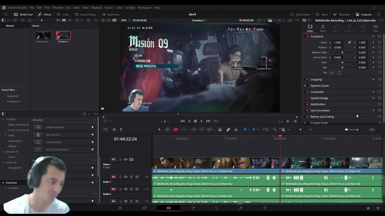The height and width of the screenshot is (216, 385).
Task: Open the Fusion menu
Action: tap(109, 7)
